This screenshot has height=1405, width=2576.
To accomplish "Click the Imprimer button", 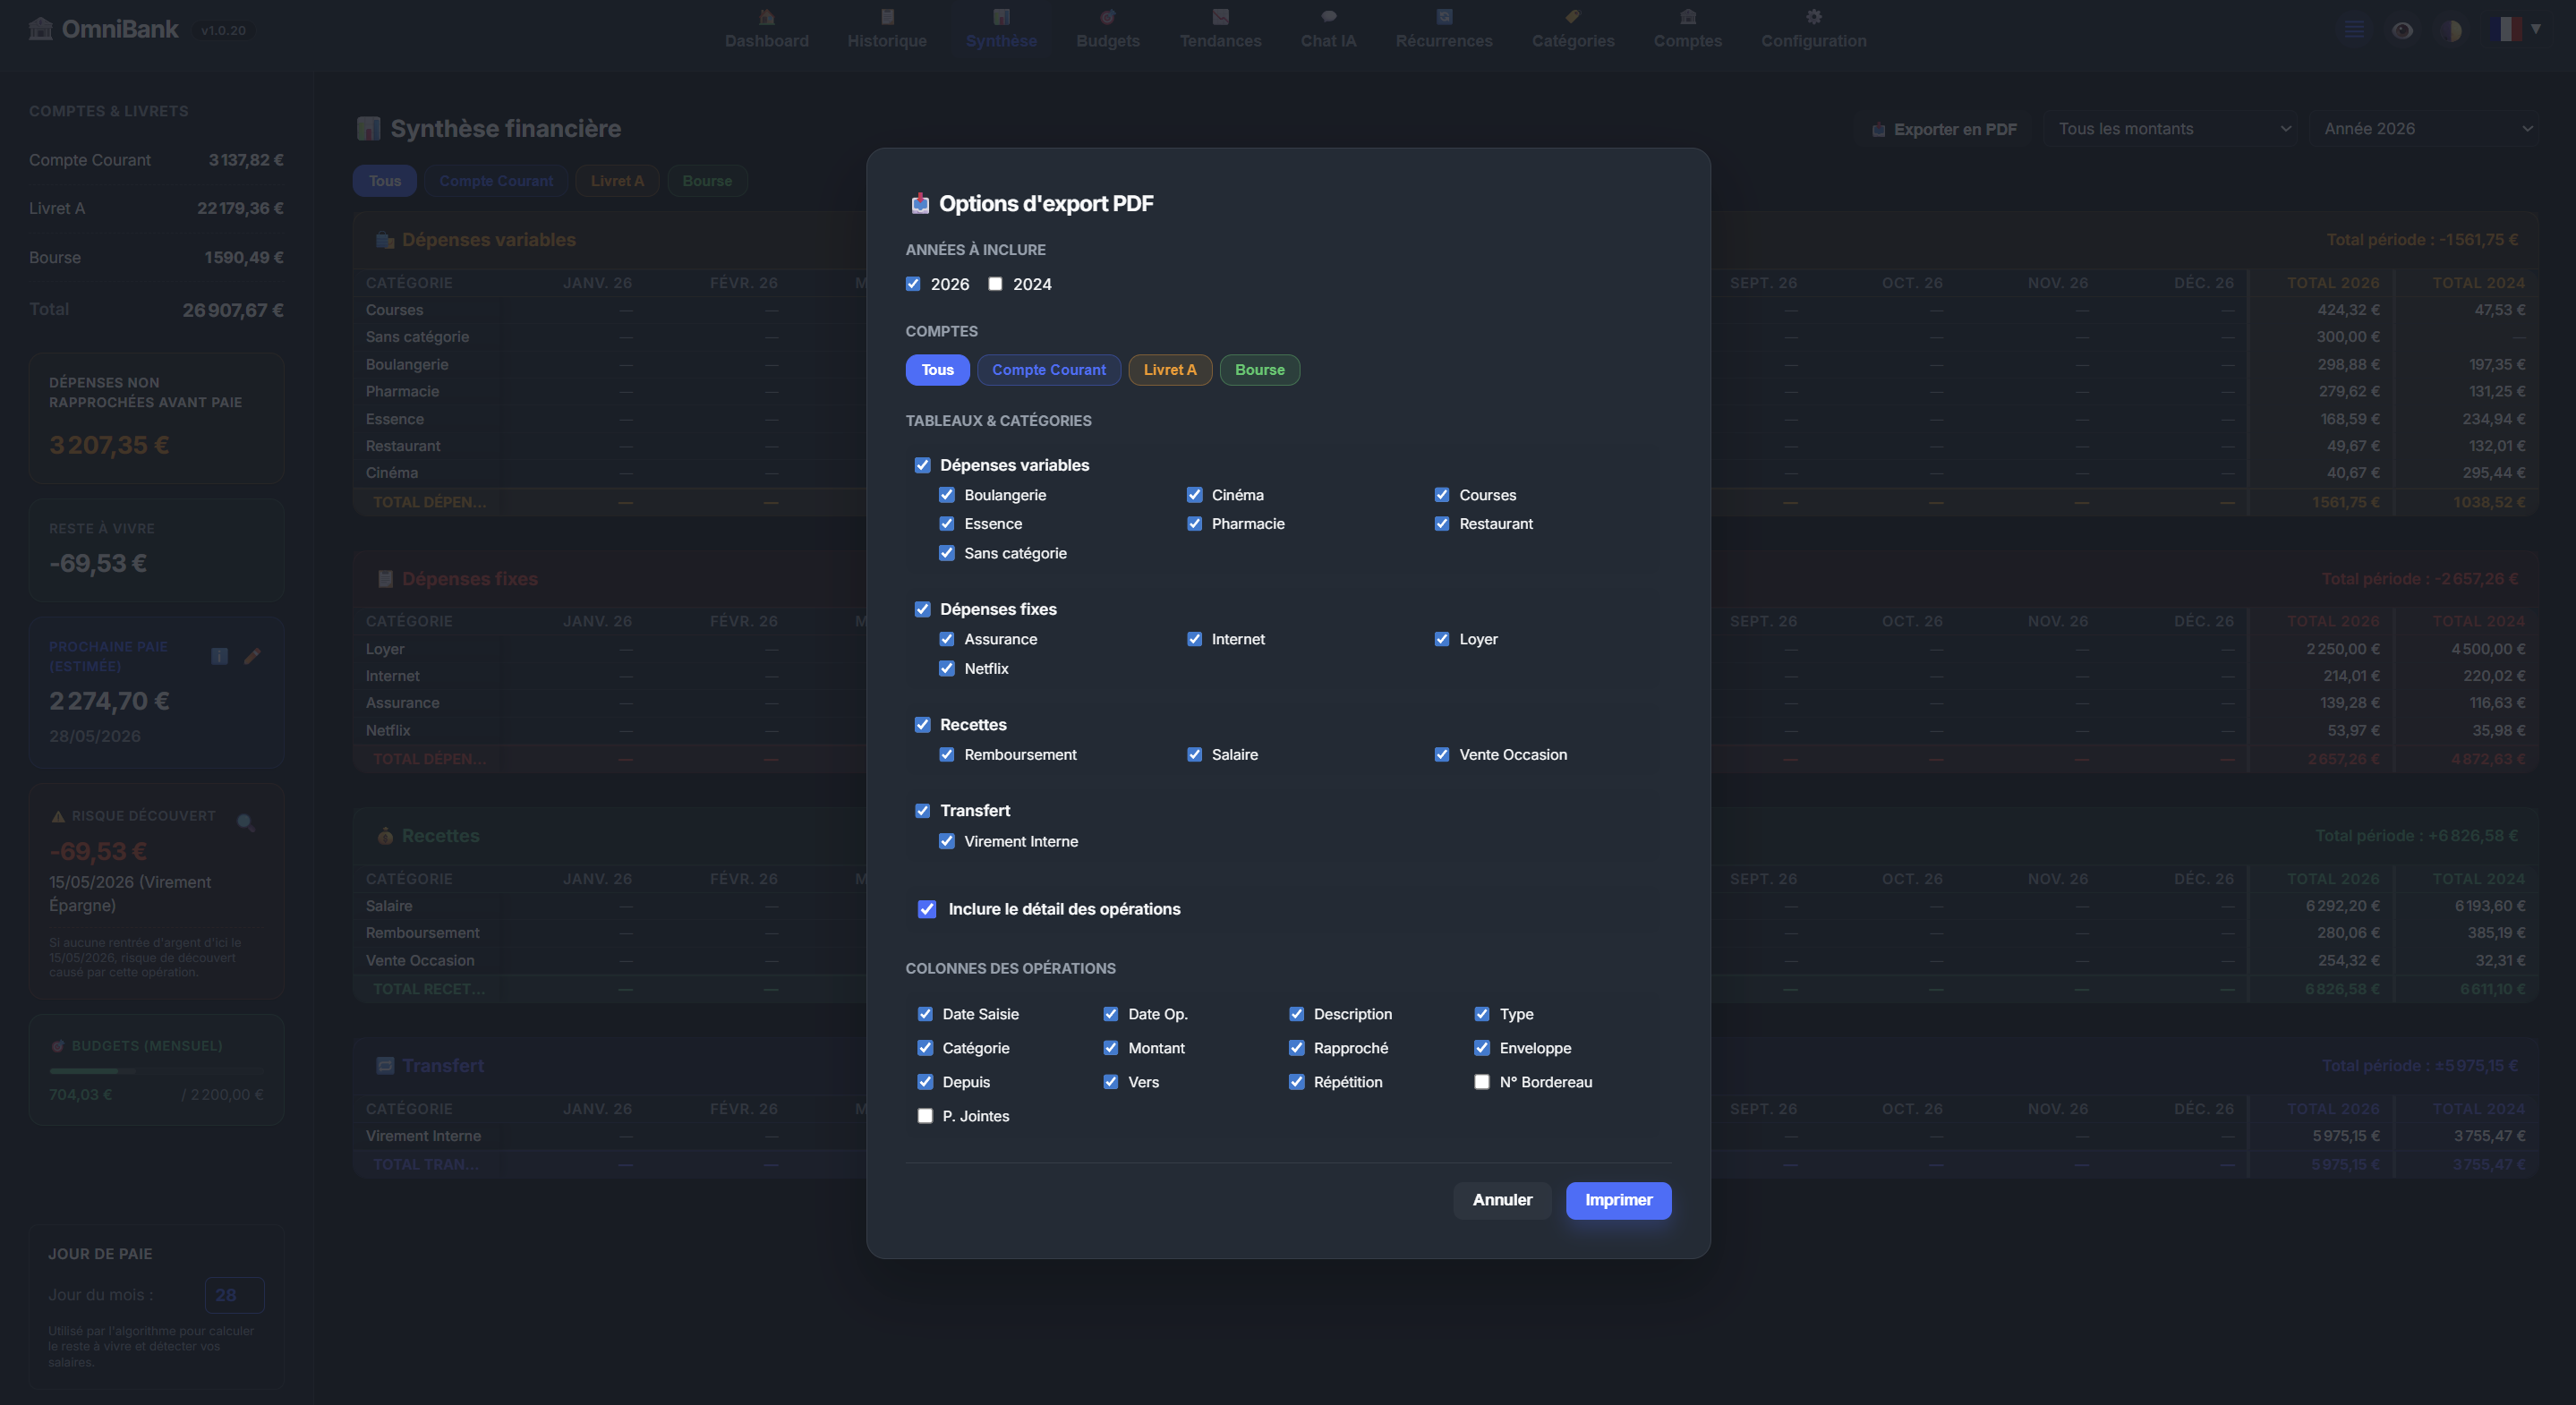I will point(1618,1200).
